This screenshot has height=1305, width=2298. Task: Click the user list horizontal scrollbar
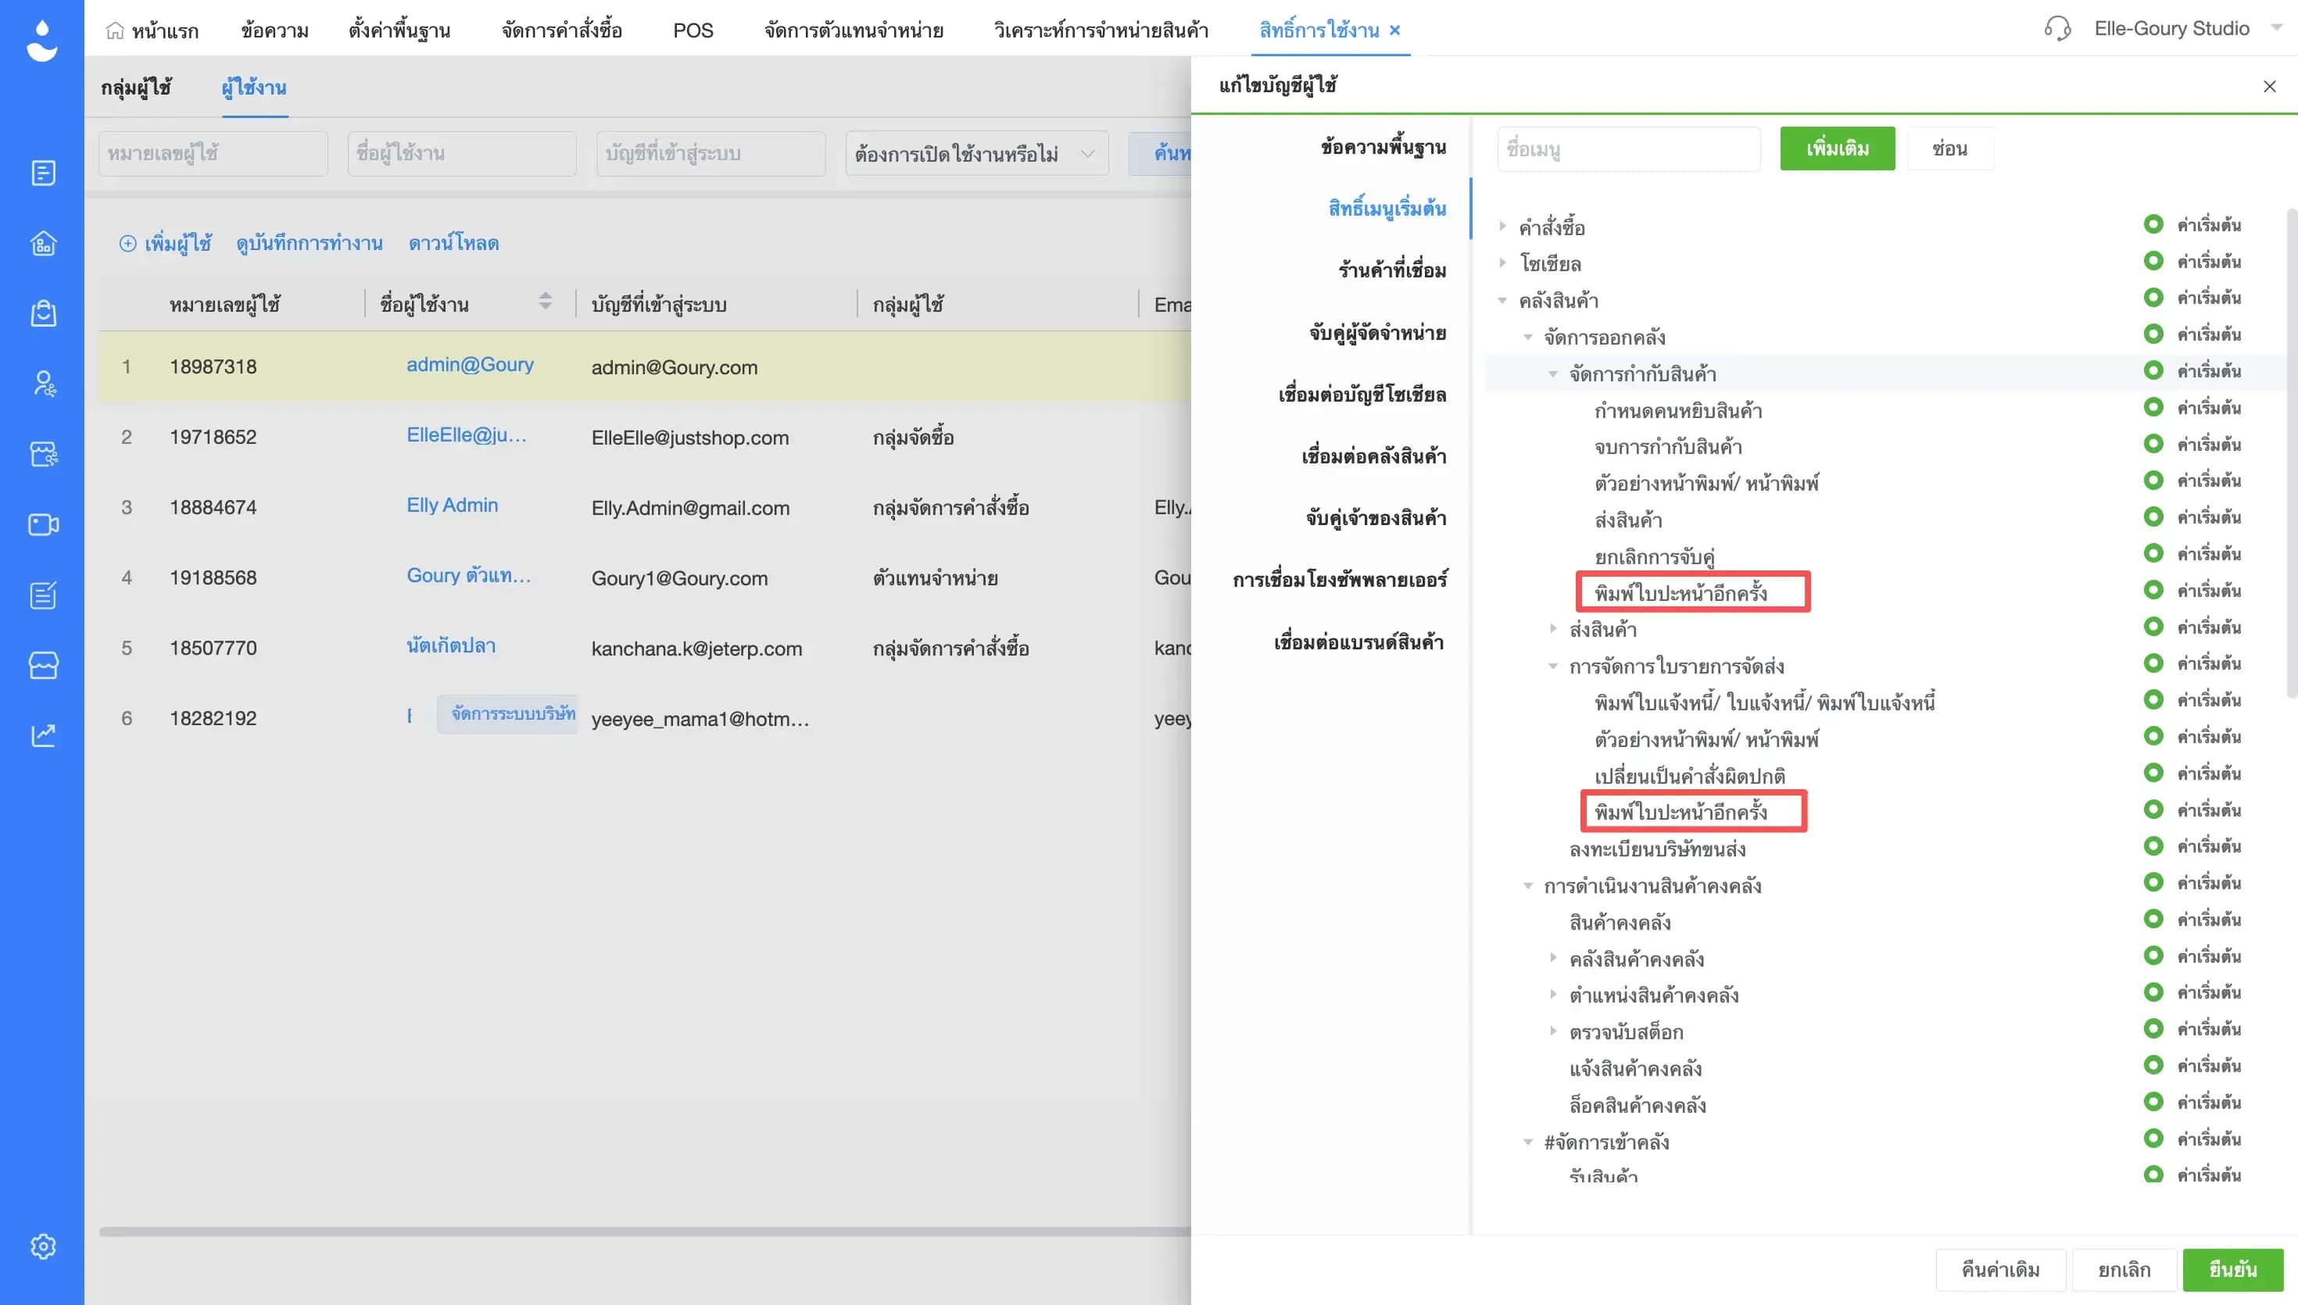(x=644, y=1232)
